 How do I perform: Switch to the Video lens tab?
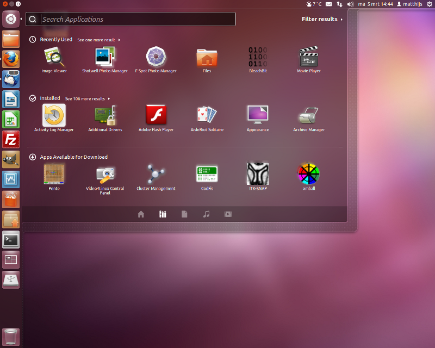(228, 214)
